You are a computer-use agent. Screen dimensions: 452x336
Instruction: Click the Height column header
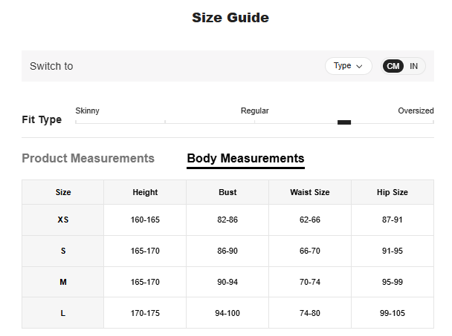tap(145, 192)
